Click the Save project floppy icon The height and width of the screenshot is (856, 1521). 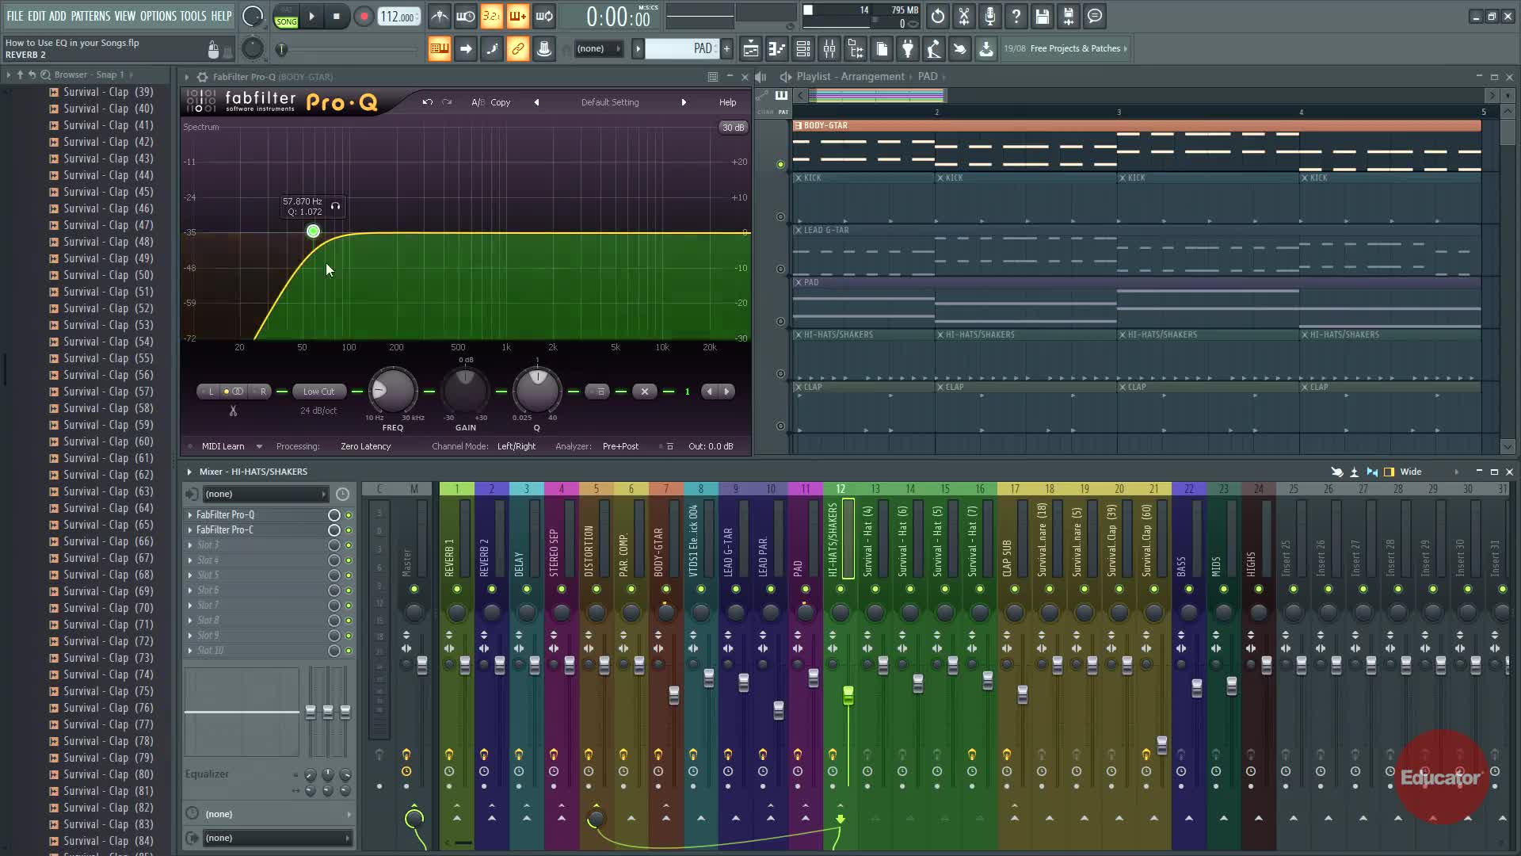[1043, 17]
